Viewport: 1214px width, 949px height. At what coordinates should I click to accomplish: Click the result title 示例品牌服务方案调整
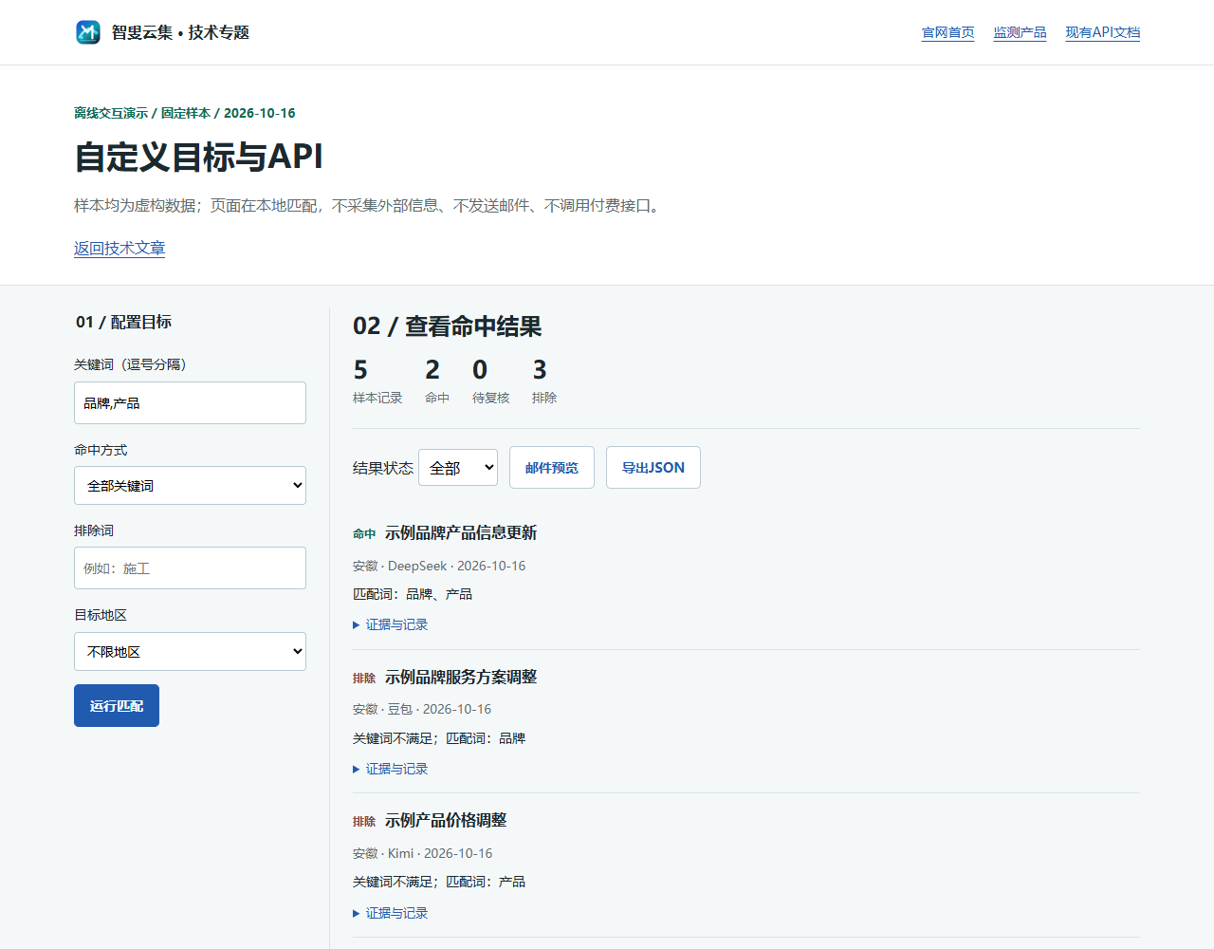click(461, 677)
